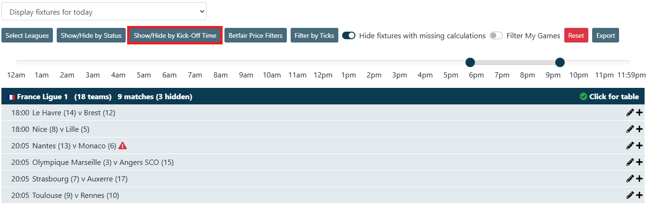
Task: Click pencil edit icon for Le Havre v Brest
Action: tap(630, 113)
